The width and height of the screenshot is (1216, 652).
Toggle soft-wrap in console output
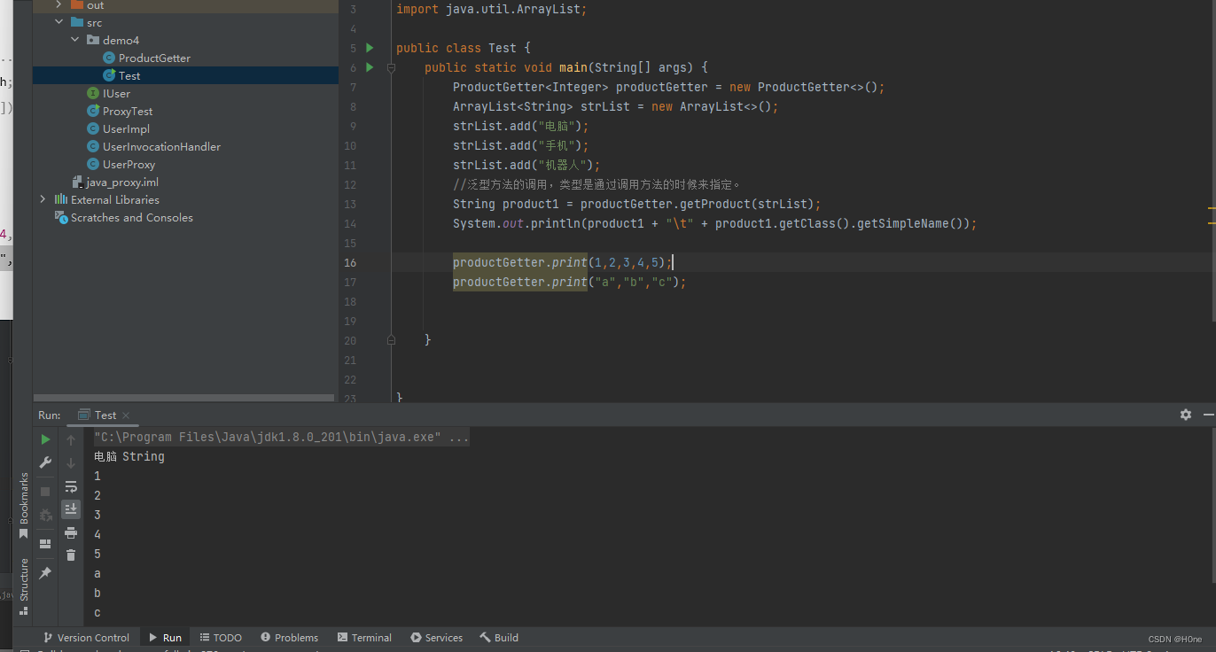tap(71, 486)
